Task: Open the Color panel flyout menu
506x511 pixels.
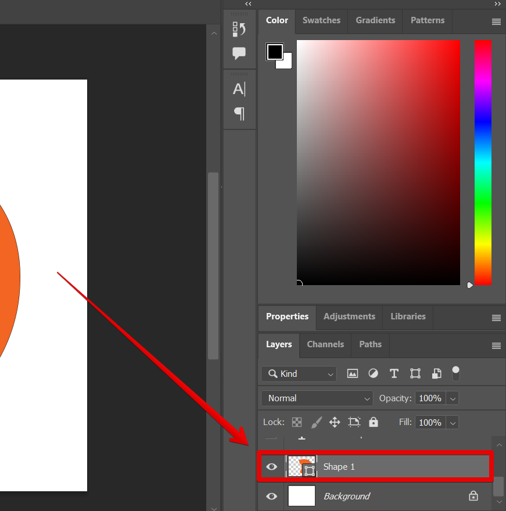Action: (x=496, y=22)
